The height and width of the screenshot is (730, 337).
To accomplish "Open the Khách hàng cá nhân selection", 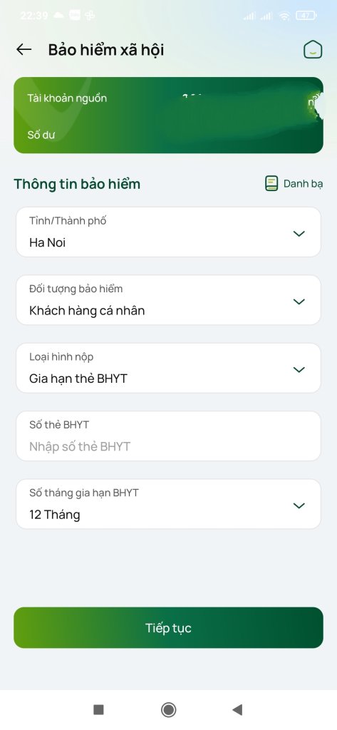I will [168, 300].
